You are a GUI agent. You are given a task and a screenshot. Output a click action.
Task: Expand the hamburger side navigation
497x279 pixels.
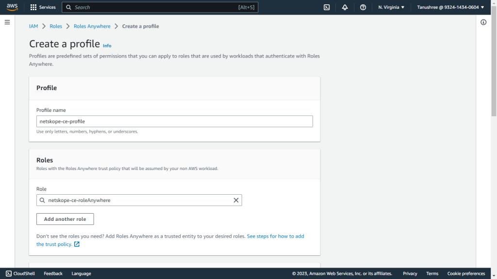coord(7,22)
